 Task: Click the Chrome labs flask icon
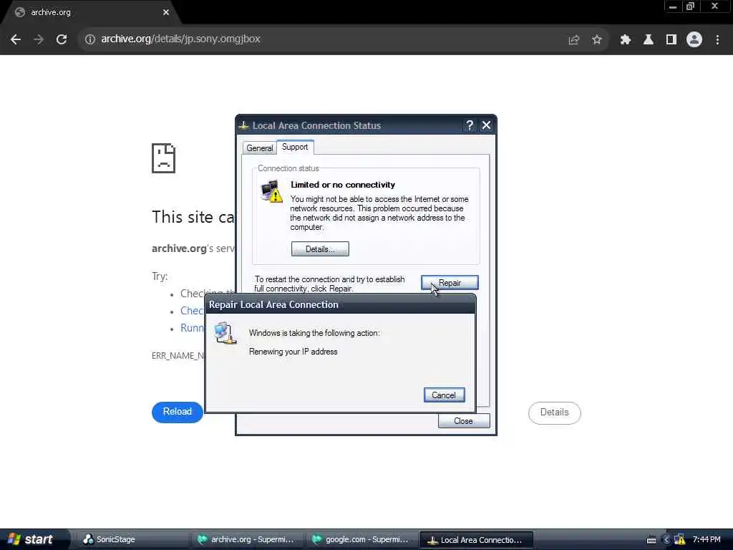point(649,40)
